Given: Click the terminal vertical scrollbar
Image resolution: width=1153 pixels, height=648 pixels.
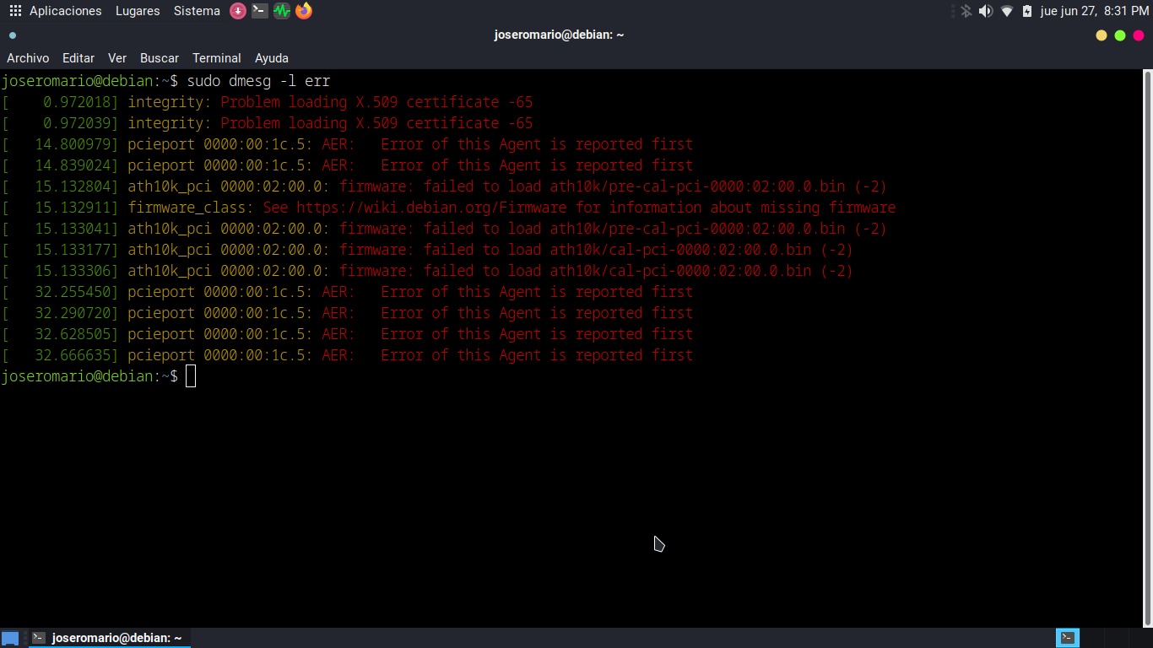Looking at the screenshot, I should click(1147, 348).
